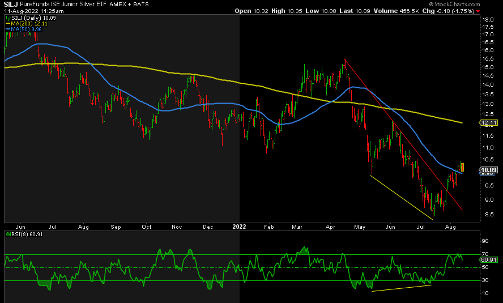Screen dimensions: 503x303
Task: Click the 'Open 10.32' value
Action: (251, 11)
